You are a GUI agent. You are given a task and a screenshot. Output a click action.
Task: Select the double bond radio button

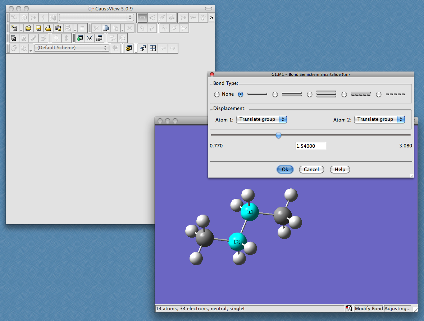coord(275,95)
